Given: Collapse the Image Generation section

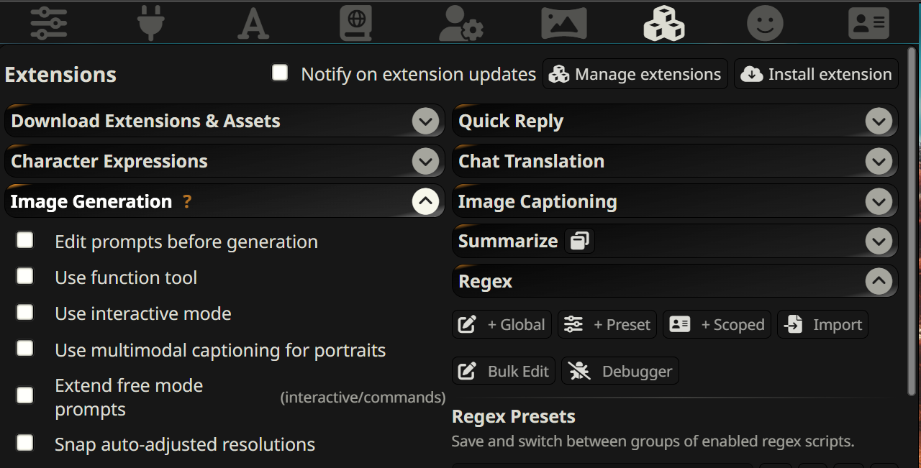Looking at the screenshot, I should 425,201.
